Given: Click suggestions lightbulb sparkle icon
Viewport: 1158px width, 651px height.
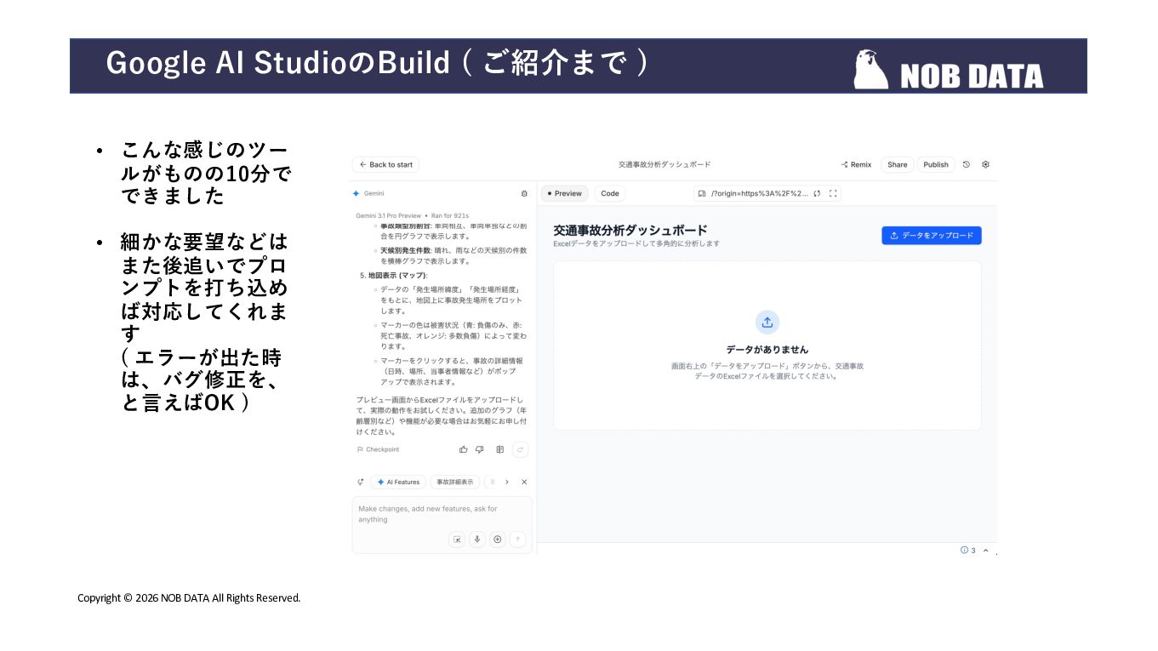Looking at the screenshot, I should 361,482.
